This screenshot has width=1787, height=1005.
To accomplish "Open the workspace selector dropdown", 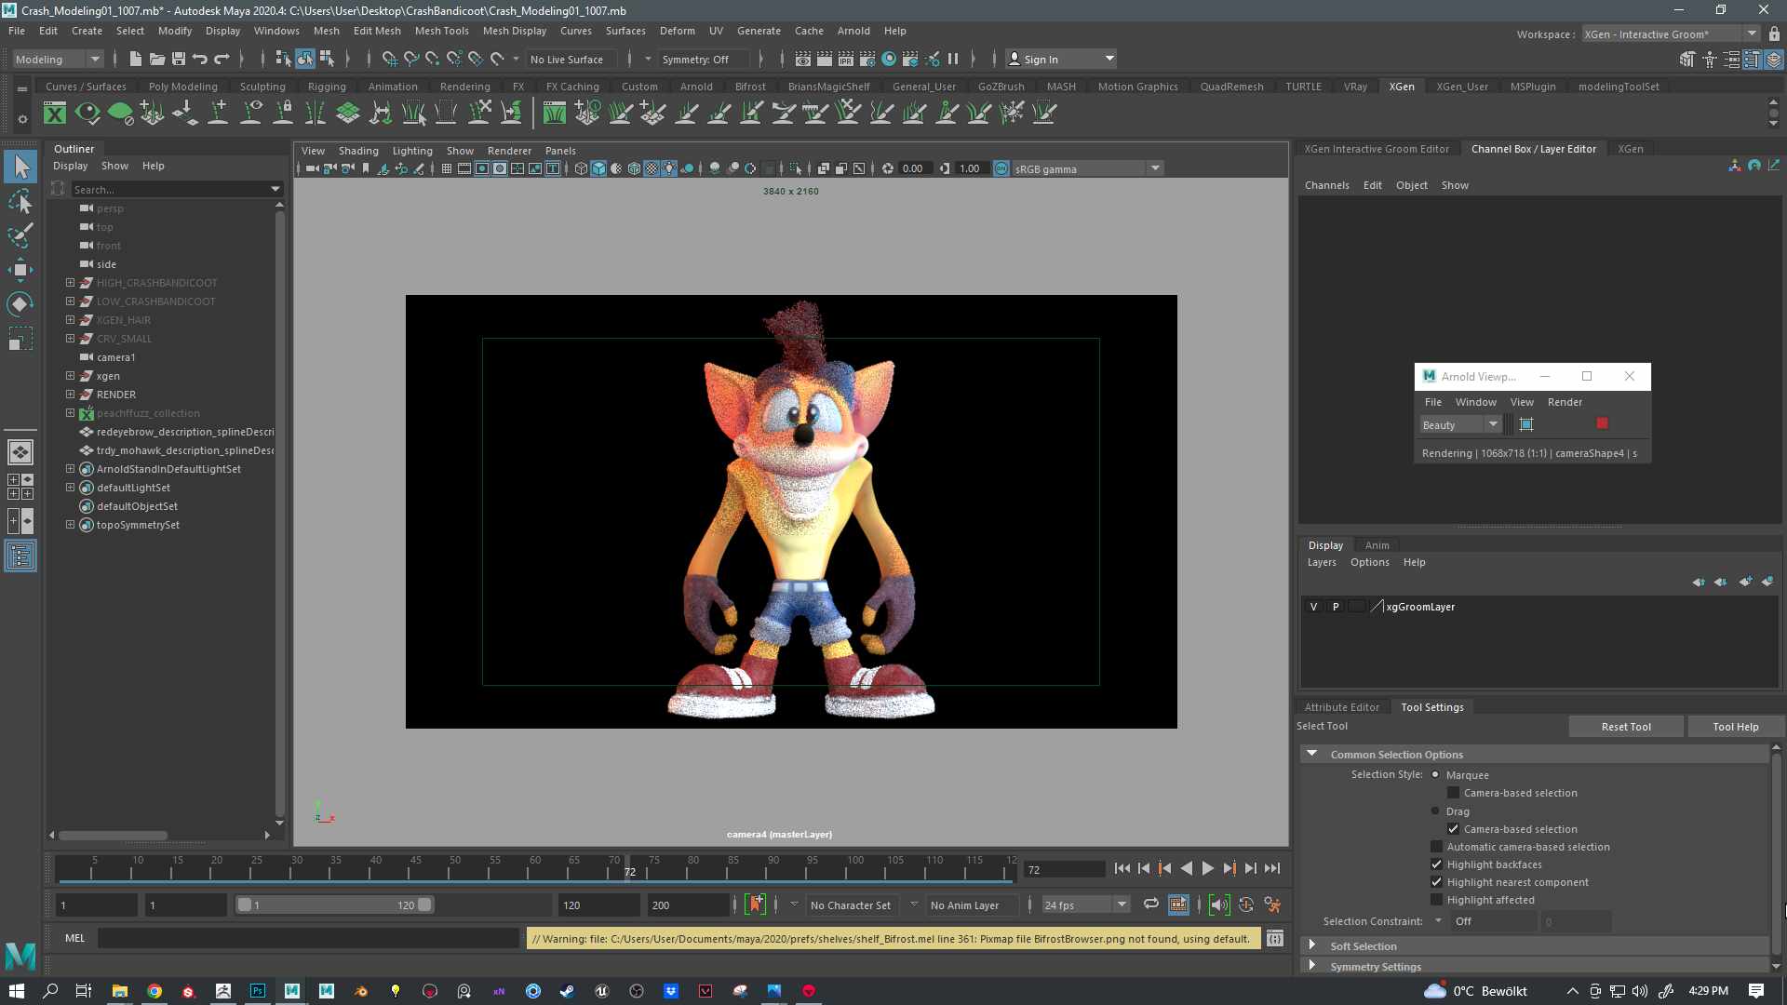I will point(1671,34).
